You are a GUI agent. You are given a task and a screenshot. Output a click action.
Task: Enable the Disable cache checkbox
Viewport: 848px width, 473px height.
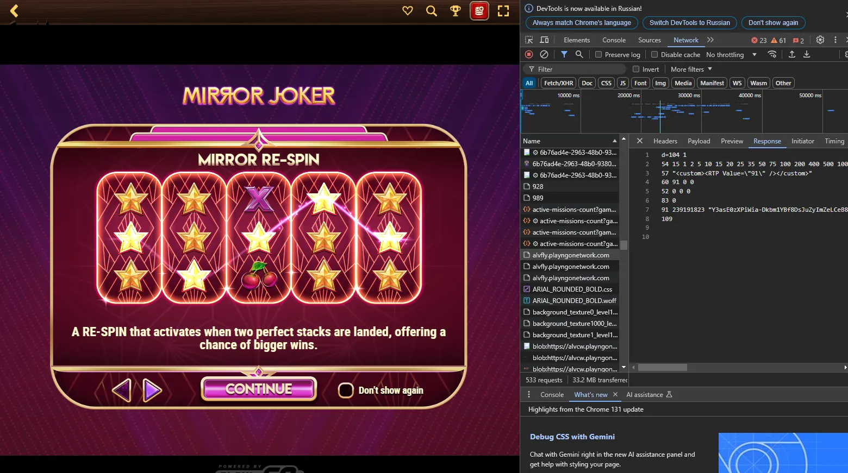pos(654,54)
